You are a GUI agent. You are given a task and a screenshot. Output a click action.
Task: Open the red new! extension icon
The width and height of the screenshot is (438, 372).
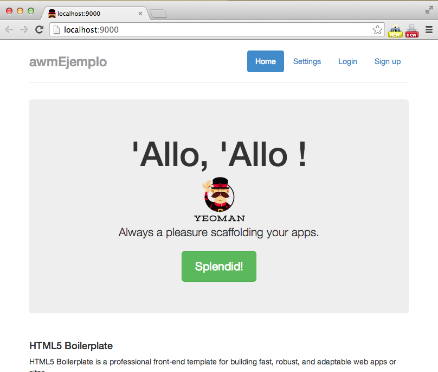pos(412,31)
